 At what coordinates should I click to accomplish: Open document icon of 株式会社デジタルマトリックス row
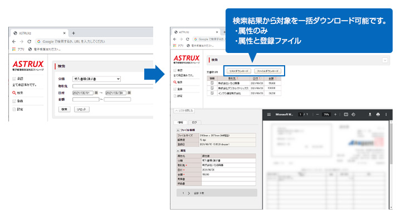[x=212, y=88]
